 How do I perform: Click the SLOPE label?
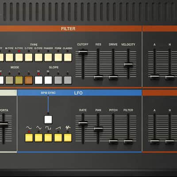tap(54, 67)
